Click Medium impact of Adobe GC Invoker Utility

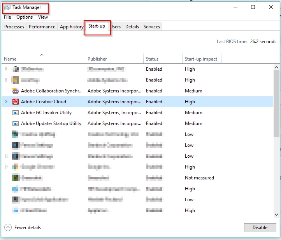tap(193, 113)
